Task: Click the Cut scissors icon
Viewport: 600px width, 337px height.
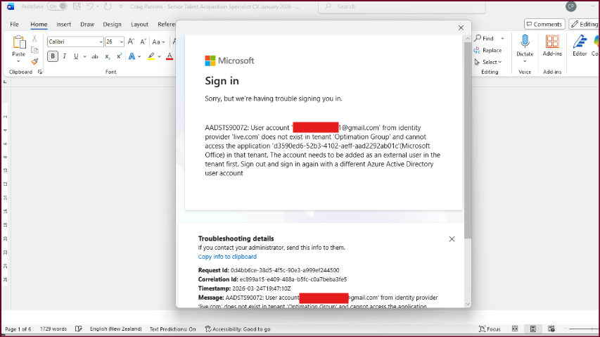Action: click(x=34, y=39)
